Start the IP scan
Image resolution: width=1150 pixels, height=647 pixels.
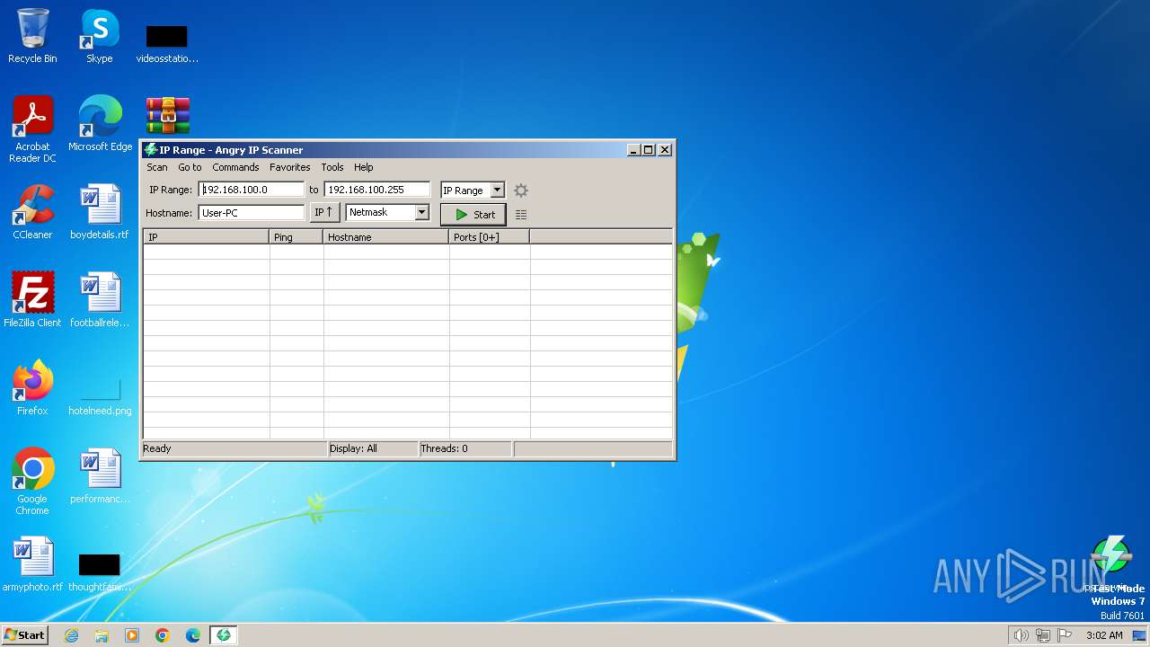[473, 215]
